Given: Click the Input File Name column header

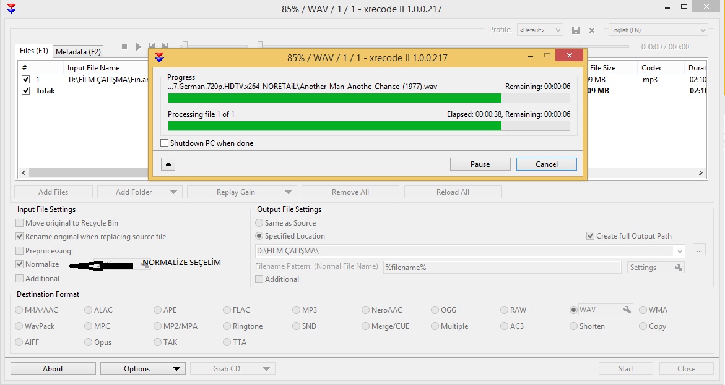Looking at the screenshot, I should click(93, 68).
